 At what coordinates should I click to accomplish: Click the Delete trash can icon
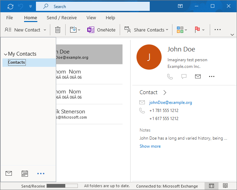click(58, 30)
